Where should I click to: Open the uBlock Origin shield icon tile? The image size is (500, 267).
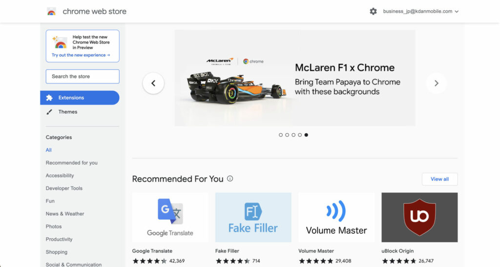point(419,217)
